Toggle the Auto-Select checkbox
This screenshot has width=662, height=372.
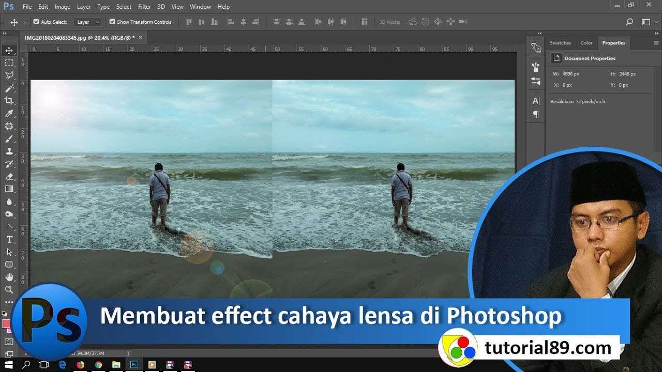tap(36, 22)
